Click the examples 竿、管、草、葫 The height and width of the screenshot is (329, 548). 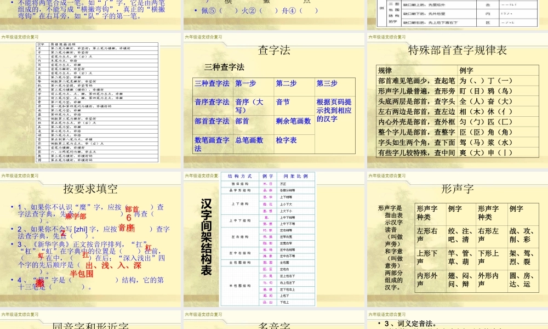coord(460,258)
